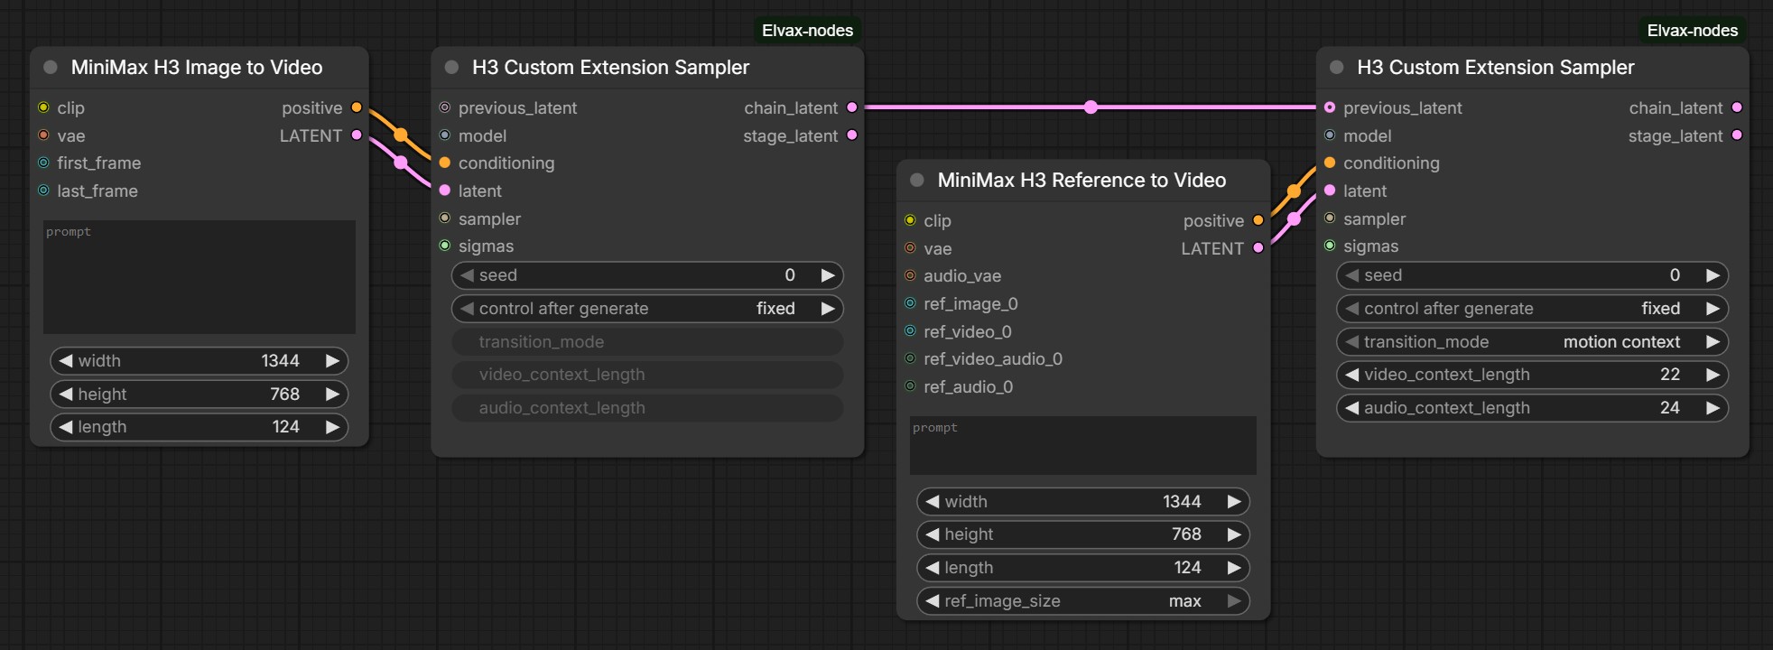This screenshot has height=650, width=1773.
Task: Decrease height on Image to Video node
Action: [x=66, y=395]
